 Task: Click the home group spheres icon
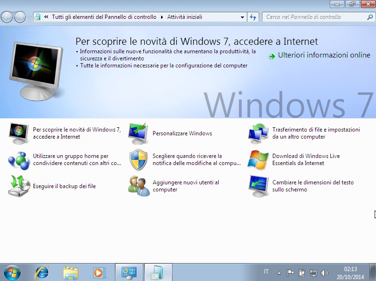[19, 160]
